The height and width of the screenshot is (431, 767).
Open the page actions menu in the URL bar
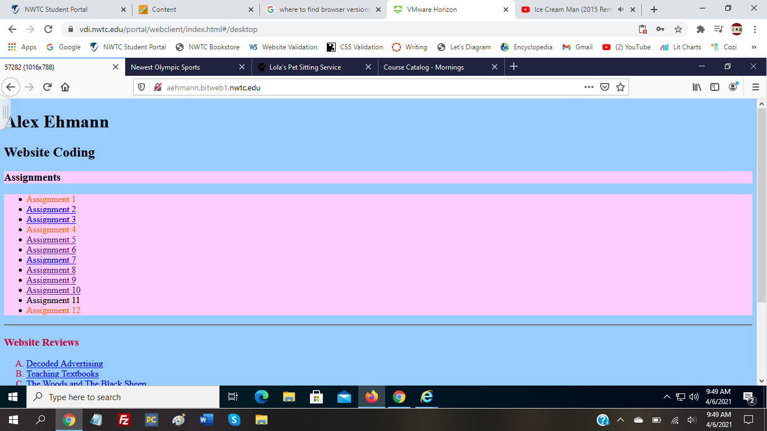[x=588, y=87]
